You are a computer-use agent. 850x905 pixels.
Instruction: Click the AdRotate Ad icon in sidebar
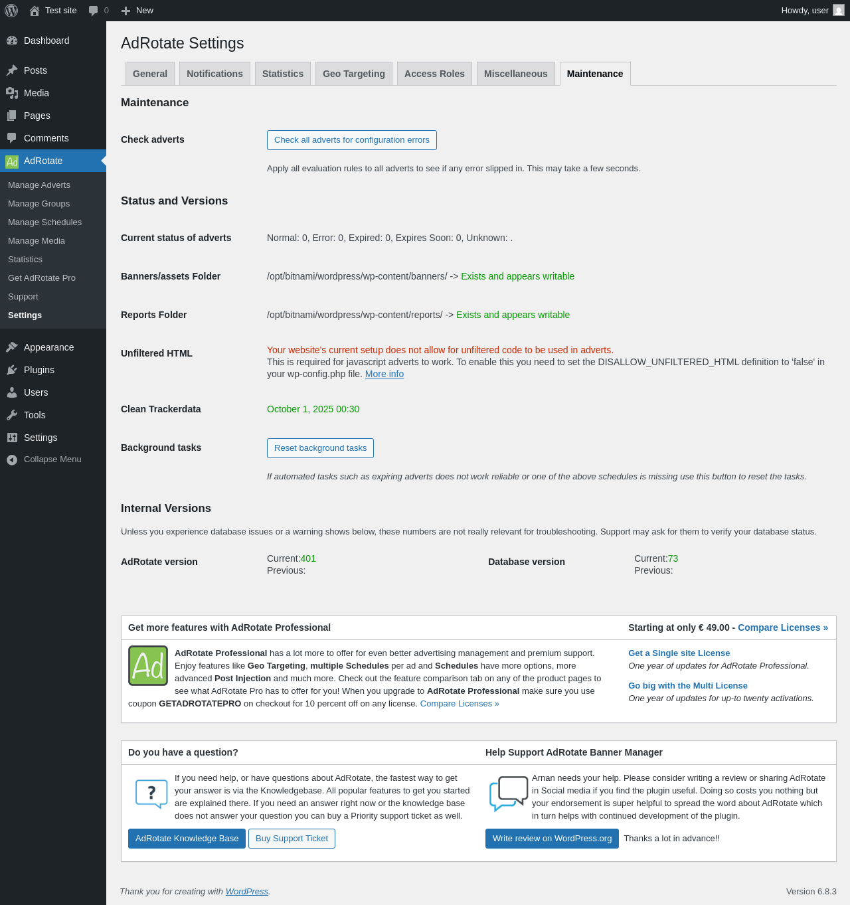point(12,161)
